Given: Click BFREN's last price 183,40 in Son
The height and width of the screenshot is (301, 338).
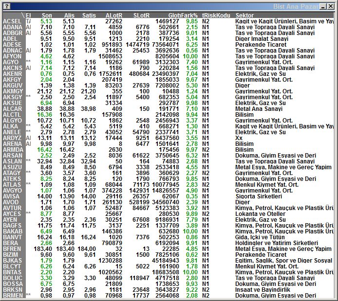Looking at the screenshot, I should point(43,248).
